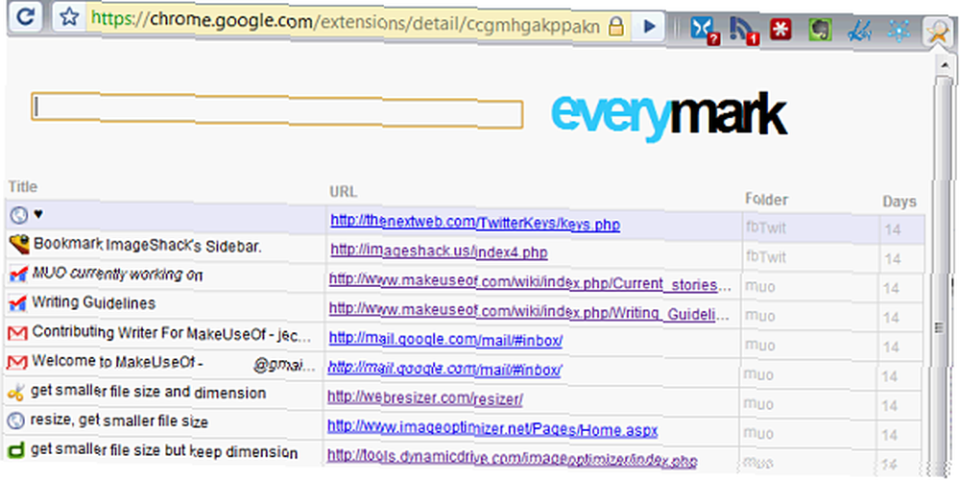Image resolution: width=960 pixels, height=480 pixels.
Task: Click Days value 14 in ImageShack row
Action: tap(893, 259)
